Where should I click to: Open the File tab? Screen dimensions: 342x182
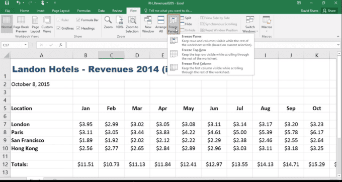click(8, 11)
